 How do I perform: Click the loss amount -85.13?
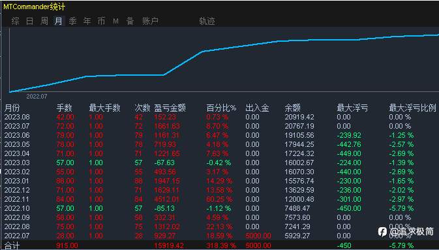[164, 208]
